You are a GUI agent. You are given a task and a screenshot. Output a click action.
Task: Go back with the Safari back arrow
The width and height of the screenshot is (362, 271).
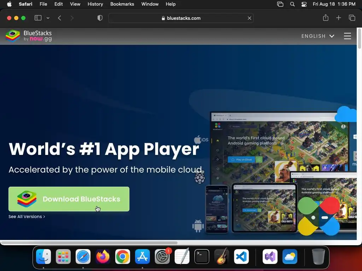[59, 18]
